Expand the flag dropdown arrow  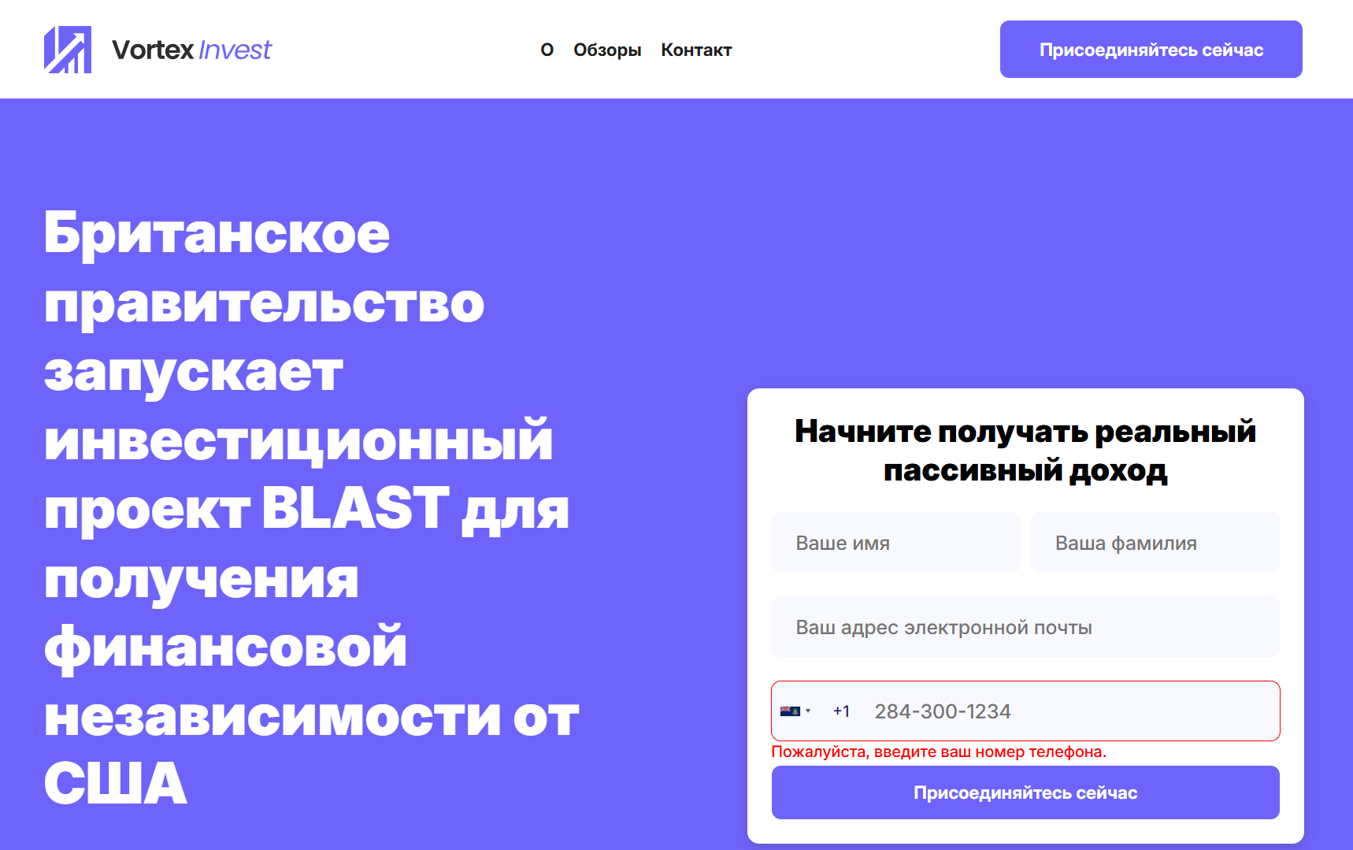(x=809, y=711)
